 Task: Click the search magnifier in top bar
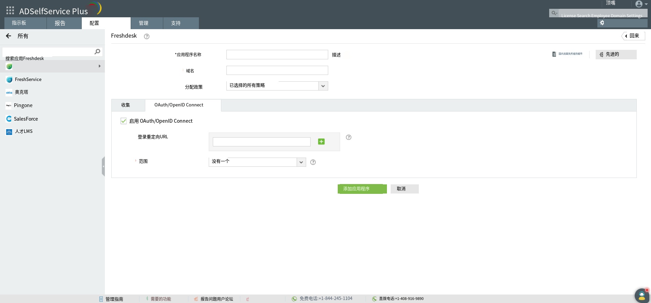[554, 13]
